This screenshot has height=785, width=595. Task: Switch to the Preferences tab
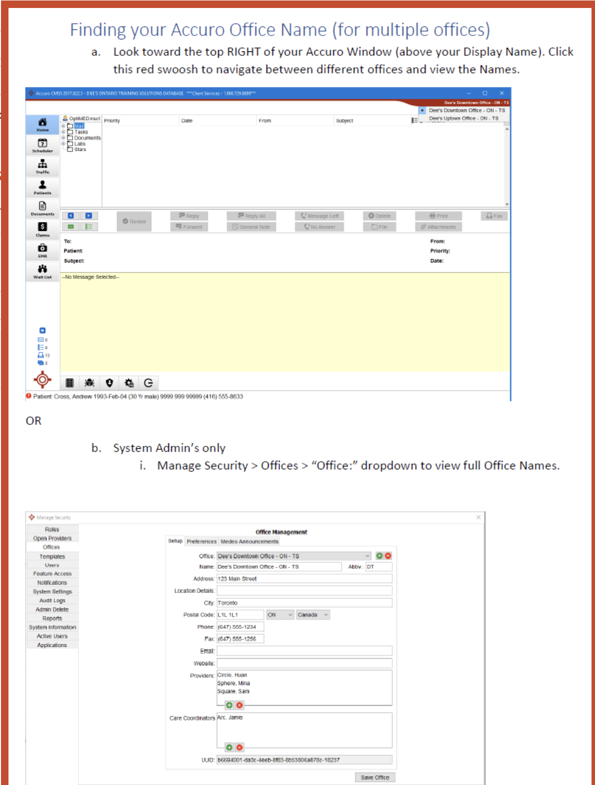click(x=202, y=542)
